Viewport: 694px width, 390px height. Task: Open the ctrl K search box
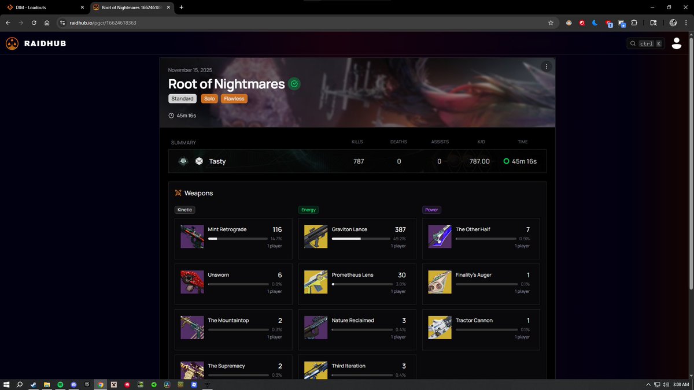(x=647, y=43)
